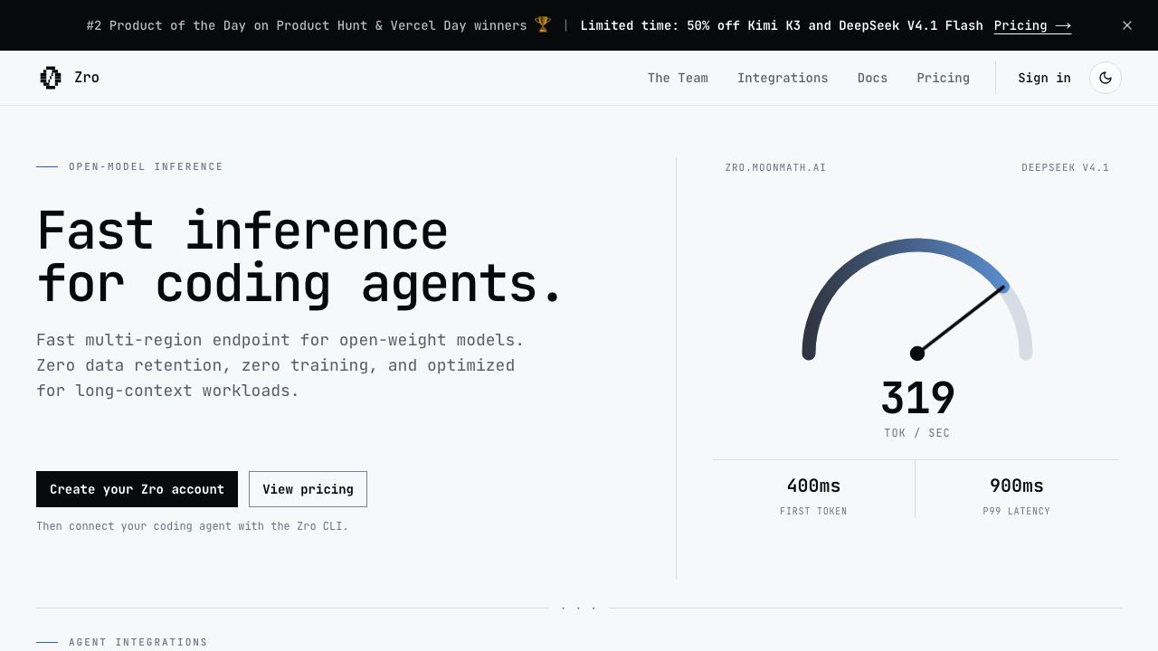This screenshot has width=1158, height=651.
Task: Click the View pricing button
Action: point(308,489)
